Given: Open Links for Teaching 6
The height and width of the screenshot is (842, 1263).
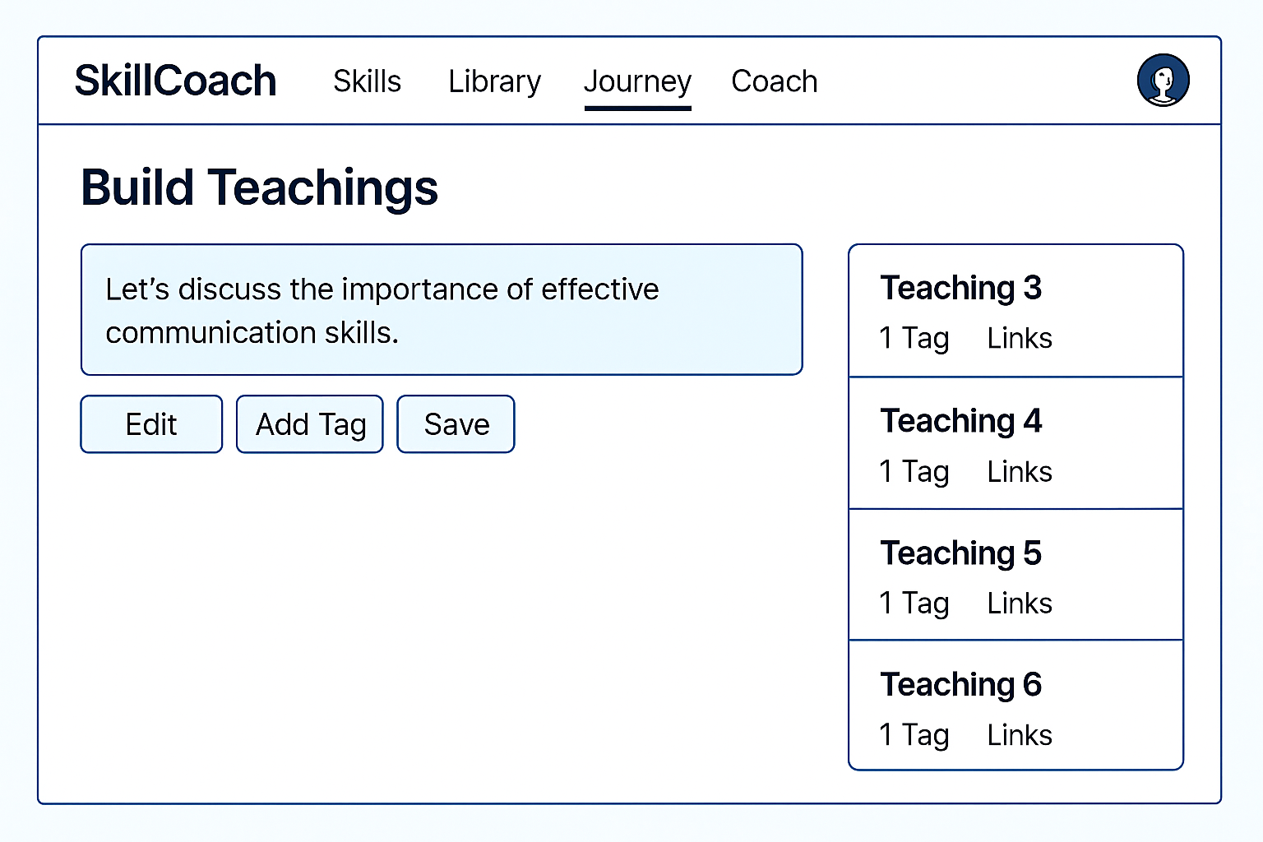Looking at the screenshot, I should pyautogui.click(x=1019, y=735).
